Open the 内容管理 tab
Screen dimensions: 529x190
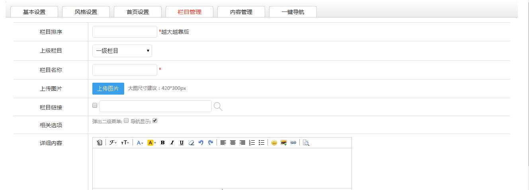click(241, 12)
